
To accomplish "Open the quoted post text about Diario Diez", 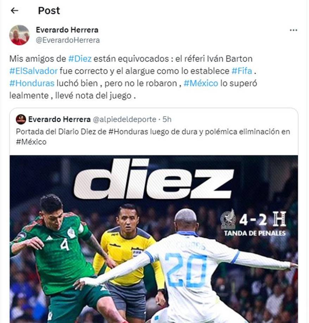I will (x=153, y=137).
